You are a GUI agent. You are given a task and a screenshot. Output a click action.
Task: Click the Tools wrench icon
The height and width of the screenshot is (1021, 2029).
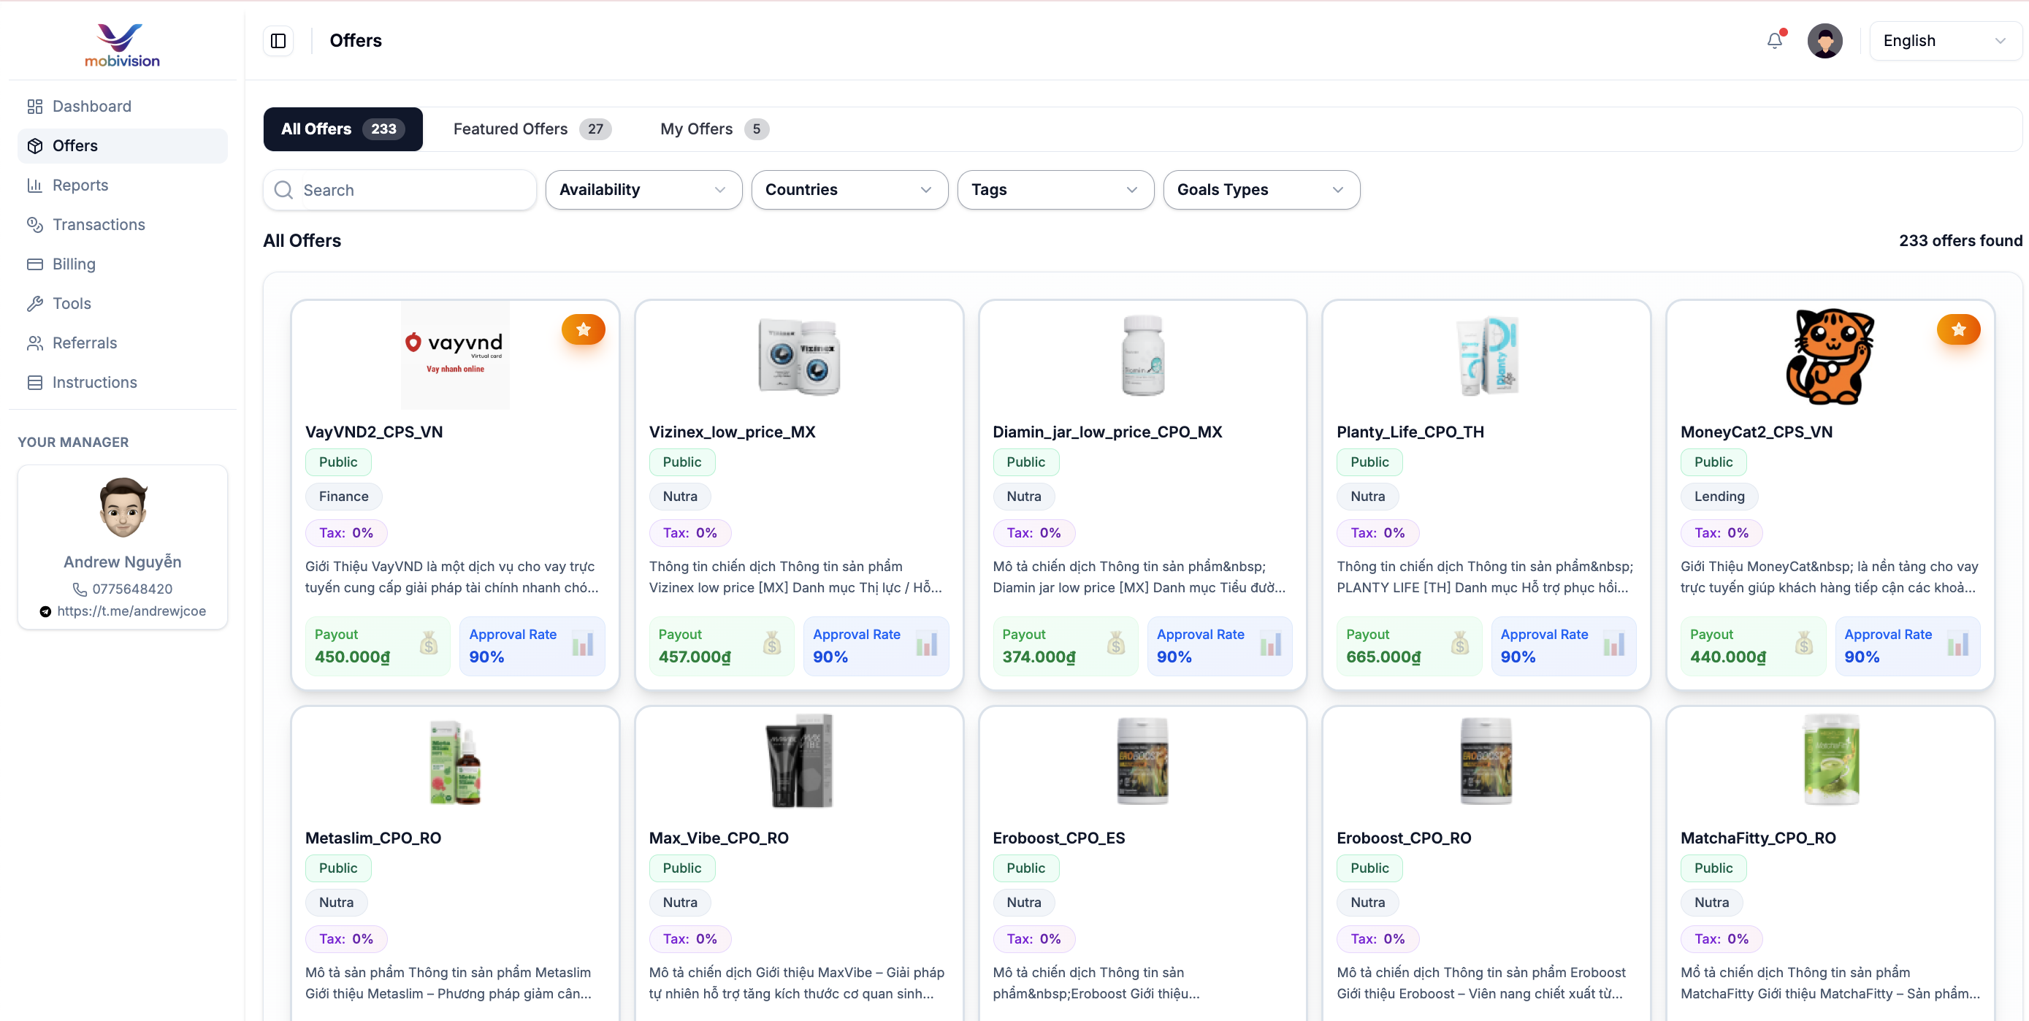34,303
